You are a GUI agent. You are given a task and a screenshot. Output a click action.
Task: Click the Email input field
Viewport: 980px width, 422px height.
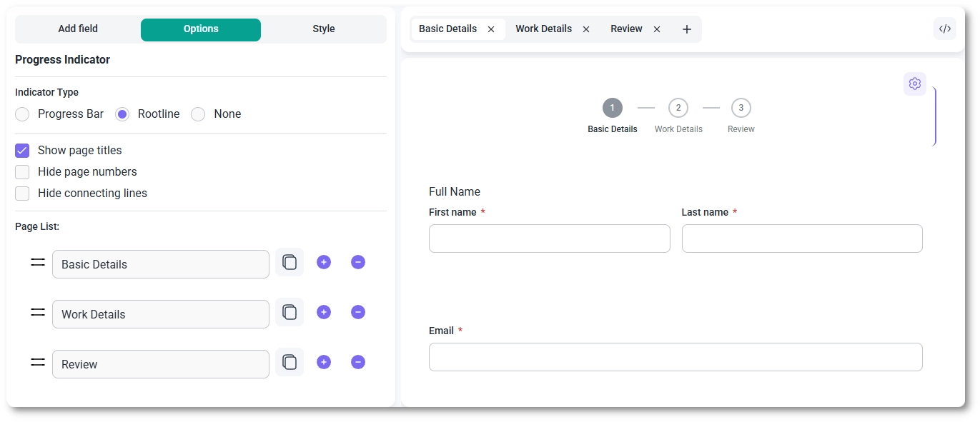(675, 357)
